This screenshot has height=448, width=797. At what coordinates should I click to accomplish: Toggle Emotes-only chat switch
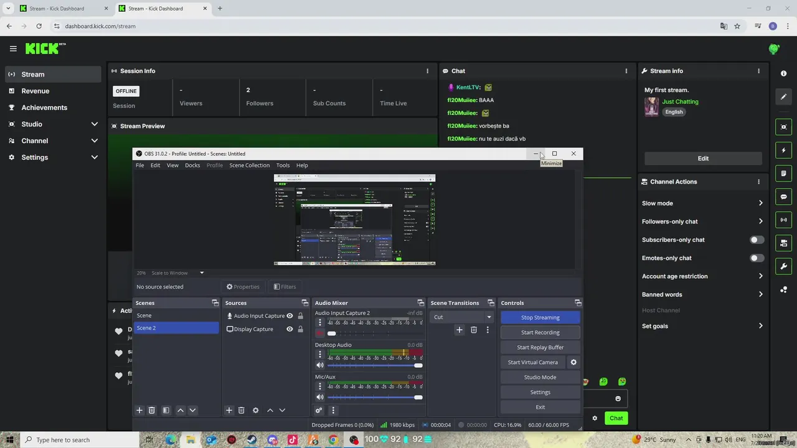[x=757, y=258]
